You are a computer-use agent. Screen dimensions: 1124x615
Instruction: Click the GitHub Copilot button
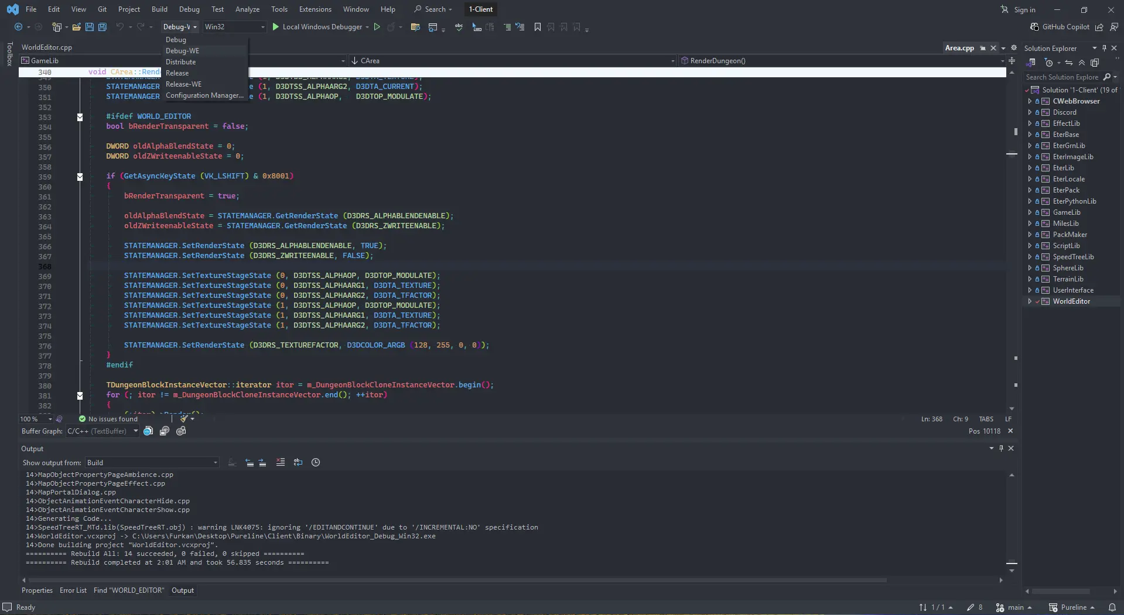(1060, 27)
